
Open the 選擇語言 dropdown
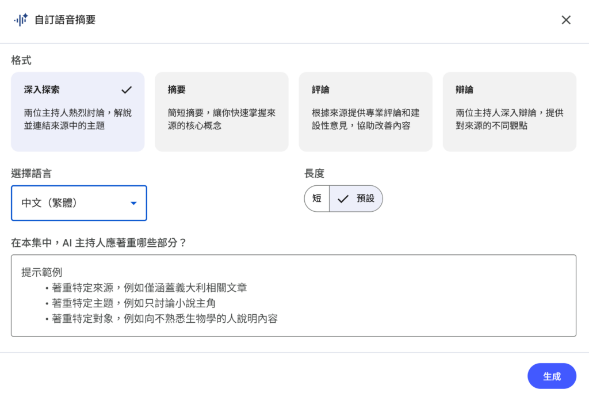79,203
